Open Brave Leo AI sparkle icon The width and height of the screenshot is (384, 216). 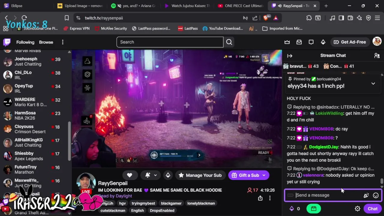click(359, 18)
